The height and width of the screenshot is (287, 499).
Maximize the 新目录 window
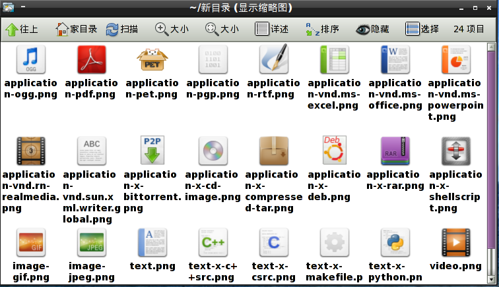[x=475, y=8]
